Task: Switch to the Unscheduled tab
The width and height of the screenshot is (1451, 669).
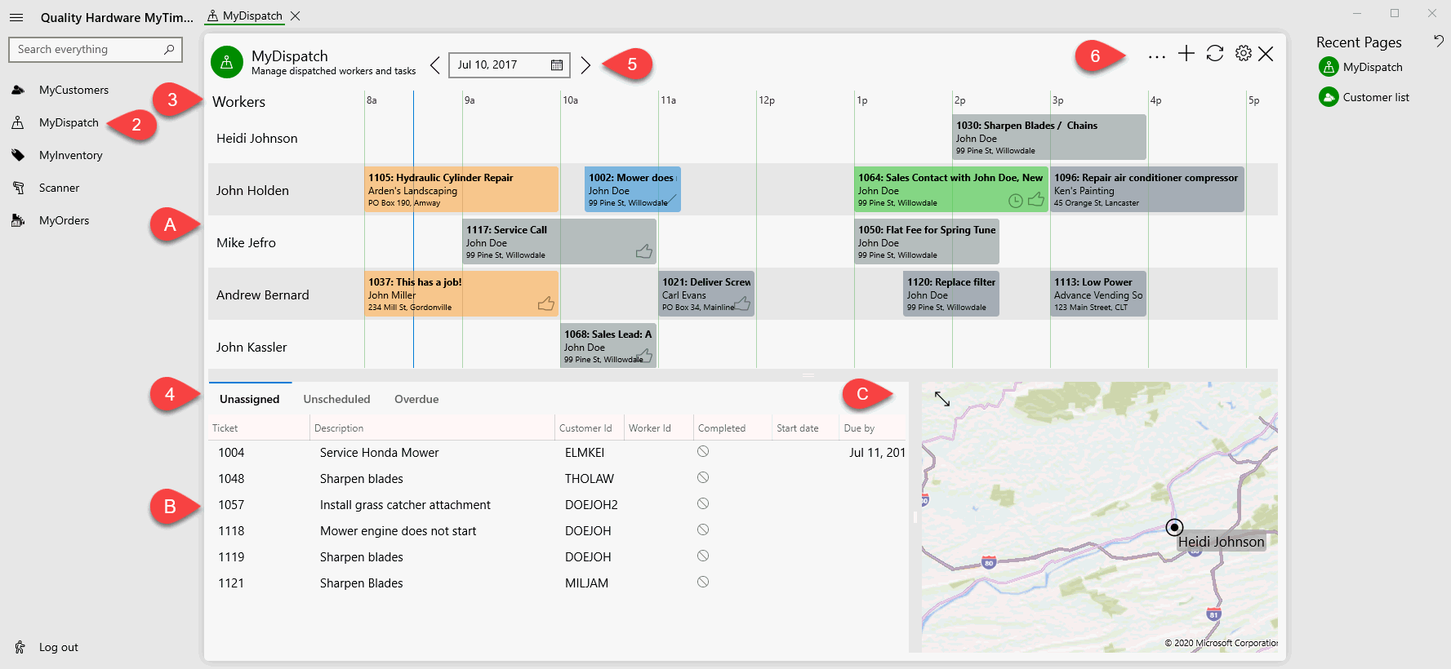Action: (336, 399)
